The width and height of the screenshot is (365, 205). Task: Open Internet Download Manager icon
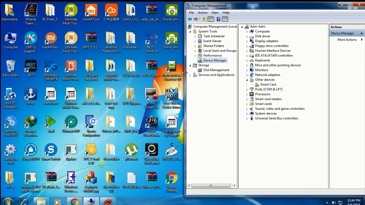tap(31, 126)
